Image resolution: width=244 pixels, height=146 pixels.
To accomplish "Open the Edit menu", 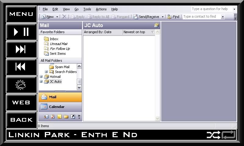I will (x=55, y=9).
